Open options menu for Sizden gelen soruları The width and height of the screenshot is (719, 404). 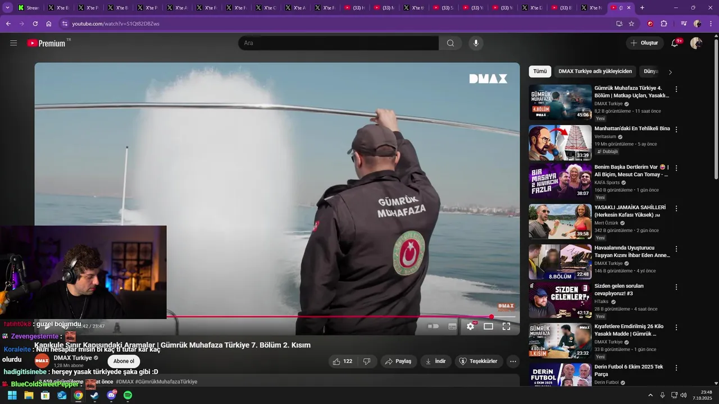(x=676, y=287)
